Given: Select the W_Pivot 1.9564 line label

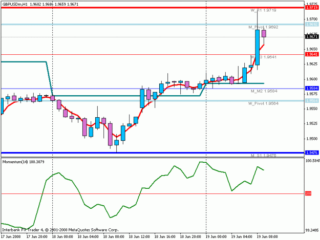Looking at the screenshot, I should click(263, 103).
